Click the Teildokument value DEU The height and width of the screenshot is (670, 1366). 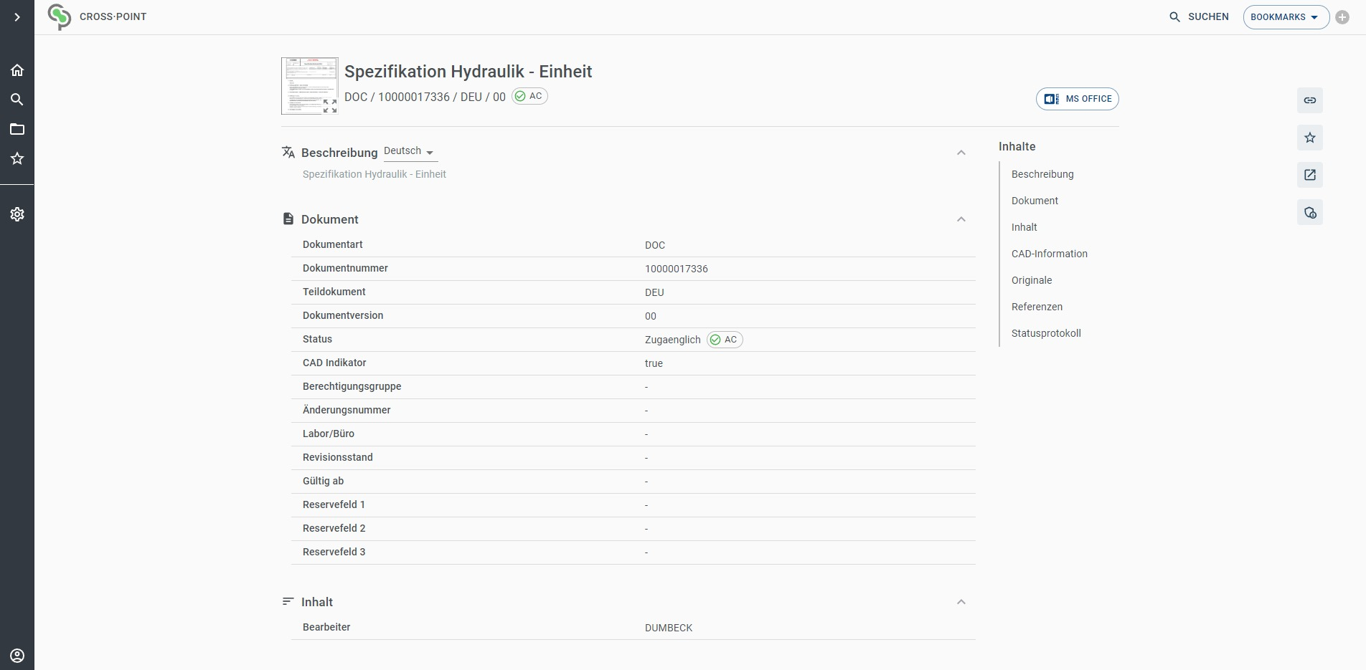coord(654,292)
